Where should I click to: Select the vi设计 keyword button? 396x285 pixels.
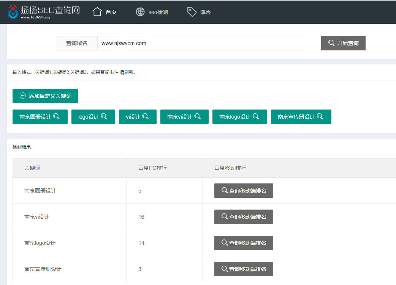[137, 117]
